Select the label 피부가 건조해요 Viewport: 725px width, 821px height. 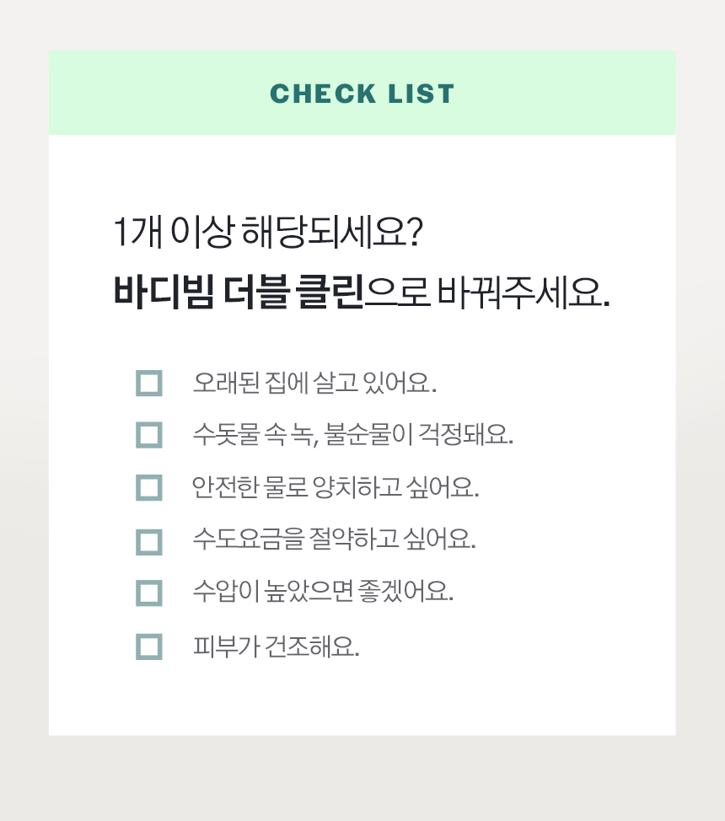click(x=276, y=647)
